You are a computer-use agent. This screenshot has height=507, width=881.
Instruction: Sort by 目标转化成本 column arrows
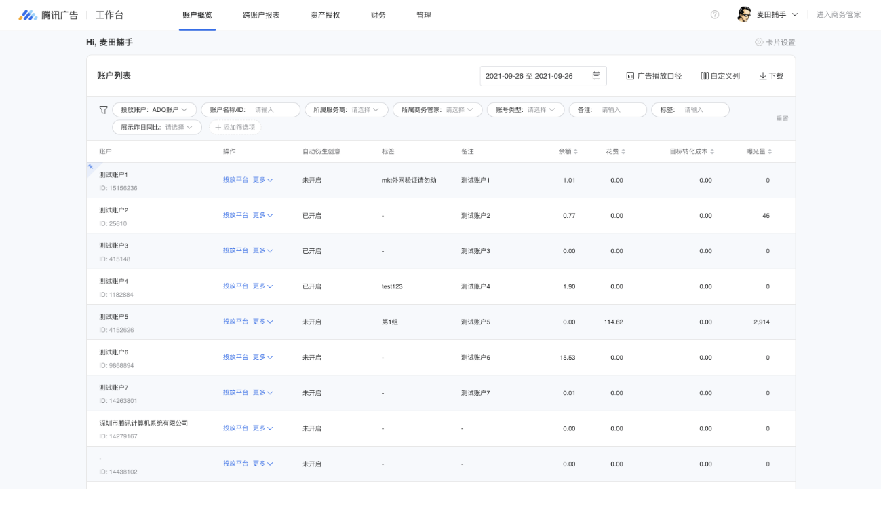[712, 151]
